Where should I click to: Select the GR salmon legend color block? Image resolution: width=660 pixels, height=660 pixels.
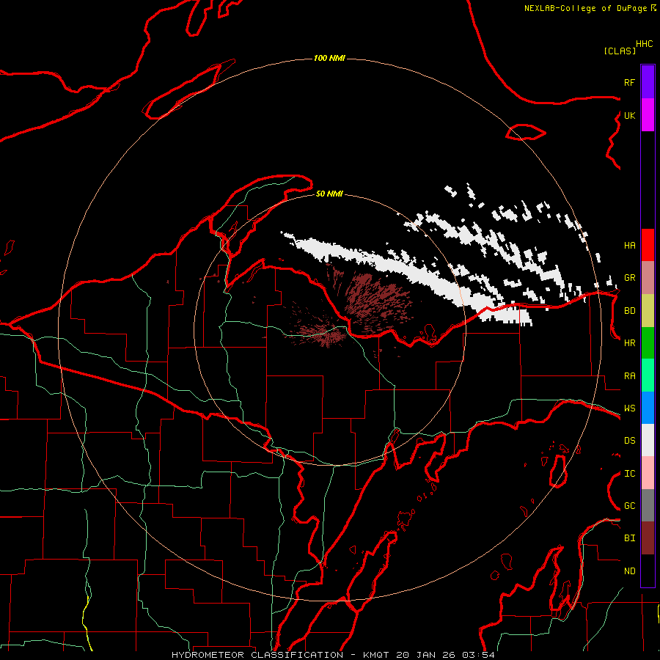[x=648, y=278]
